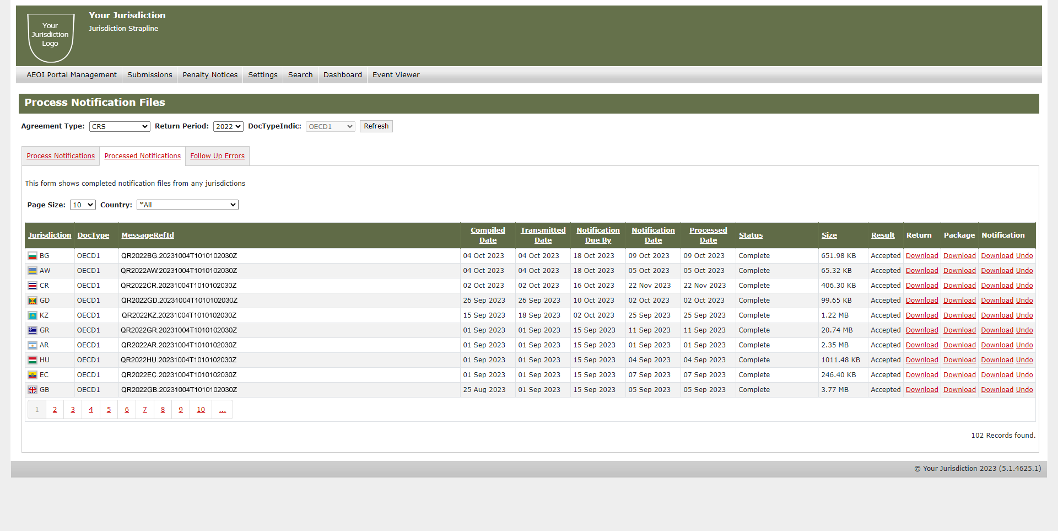Image resolution: width=1058 pixels, height=531 pixels.
Task: Click the BG flag icon
Action: pyautogui.click(x=33, y=256)
